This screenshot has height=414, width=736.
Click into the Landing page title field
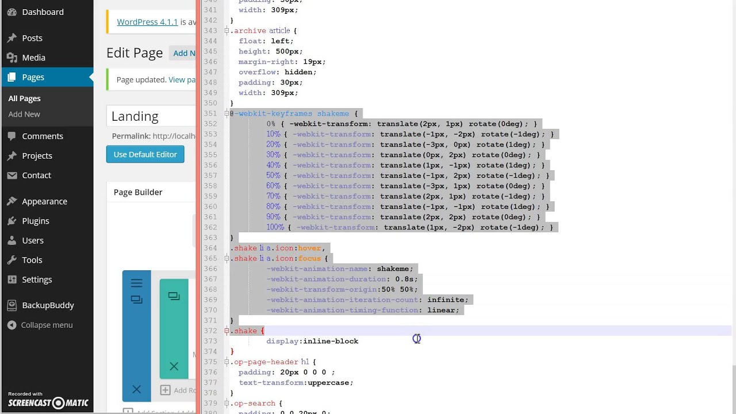click(151, 116)
